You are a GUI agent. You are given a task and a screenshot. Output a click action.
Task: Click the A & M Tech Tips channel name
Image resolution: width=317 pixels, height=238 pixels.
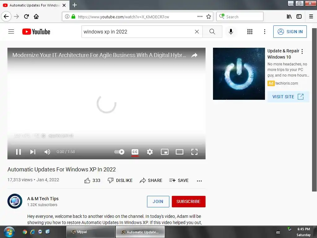[43, 199]
